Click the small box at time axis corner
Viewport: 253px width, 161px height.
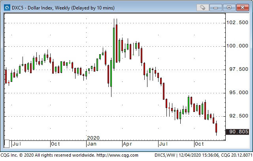point(7,144)
